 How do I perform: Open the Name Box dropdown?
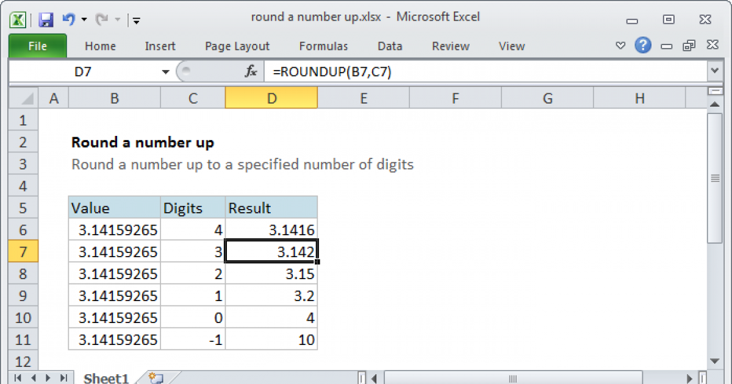point(165,71)
